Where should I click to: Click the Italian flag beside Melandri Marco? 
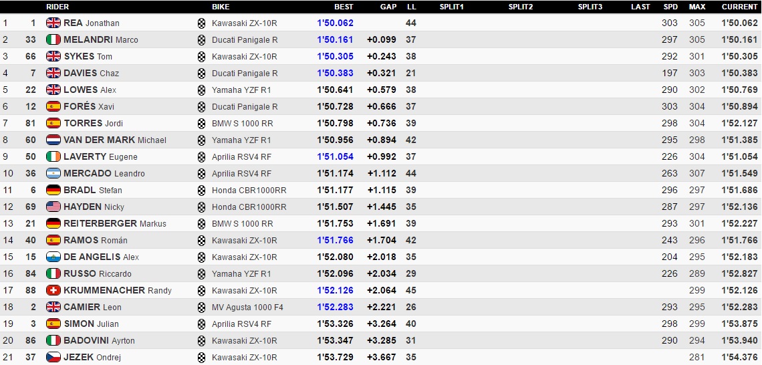[53, 39]
